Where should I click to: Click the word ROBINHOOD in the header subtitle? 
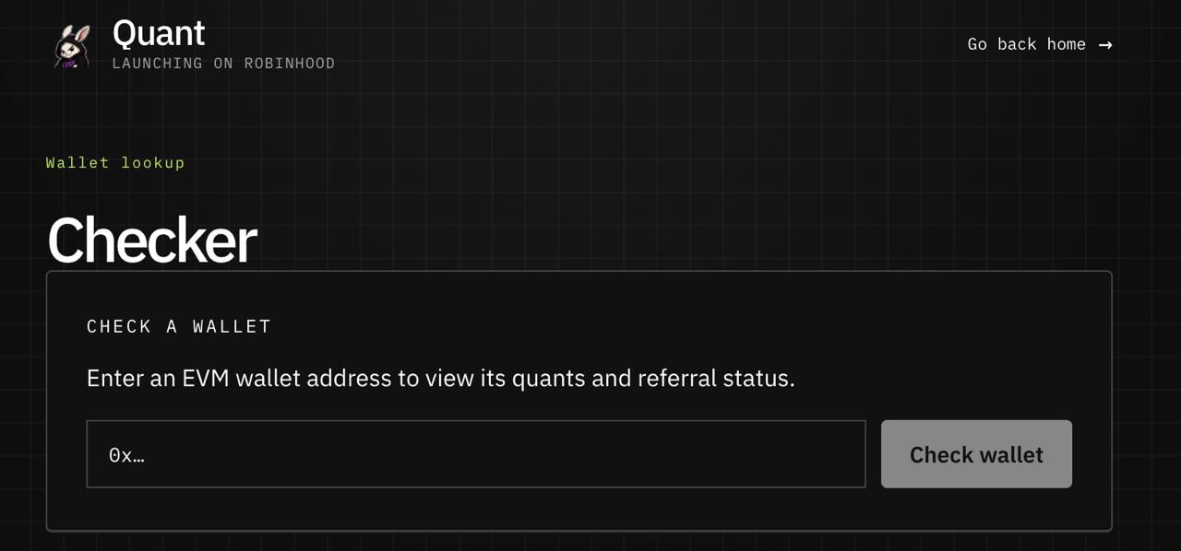290,64
